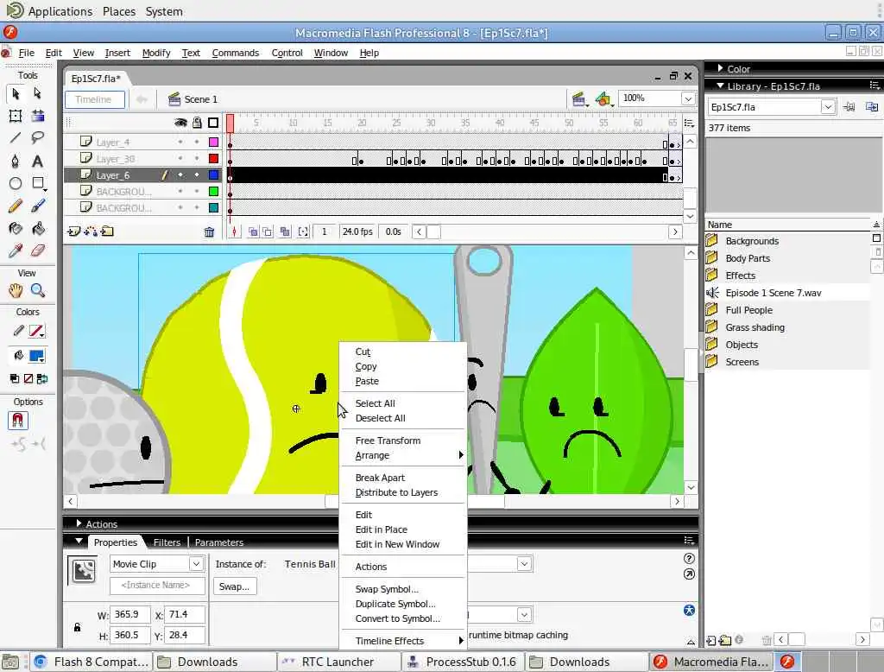Collapse the Library panel
884x672 pixels.
click(720, 86)
